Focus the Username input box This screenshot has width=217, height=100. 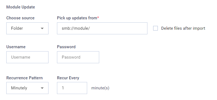tap(27, 57)
